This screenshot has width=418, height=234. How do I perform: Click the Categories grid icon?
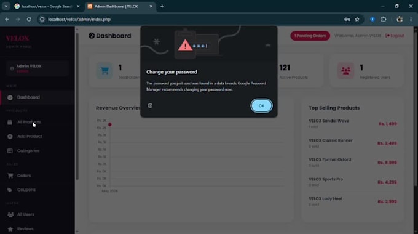(x=10, y=151)
